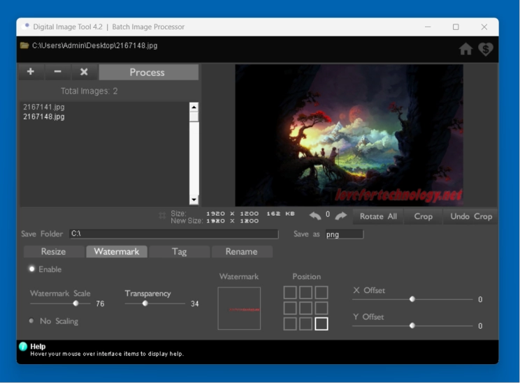Select the center watermark position box
The image size is (520, 383).
click(x=305, y=308)
